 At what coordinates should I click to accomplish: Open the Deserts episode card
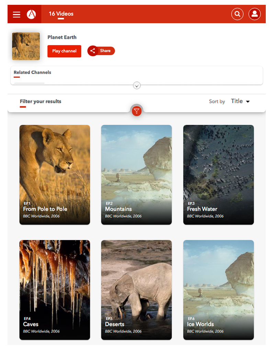(136, 290)
